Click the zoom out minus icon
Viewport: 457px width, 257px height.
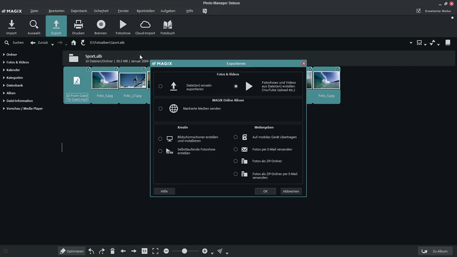166,251
